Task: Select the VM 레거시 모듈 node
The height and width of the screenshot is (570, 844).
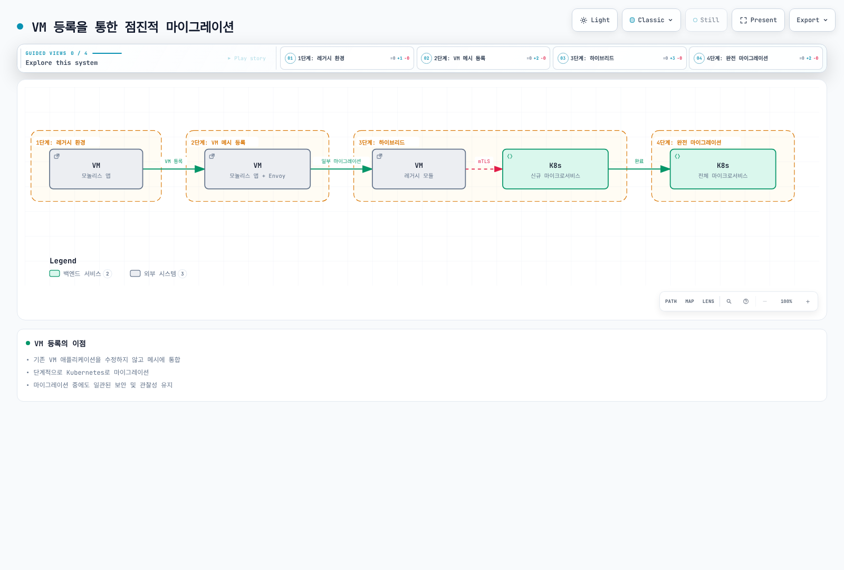Action: coord(419,169)
